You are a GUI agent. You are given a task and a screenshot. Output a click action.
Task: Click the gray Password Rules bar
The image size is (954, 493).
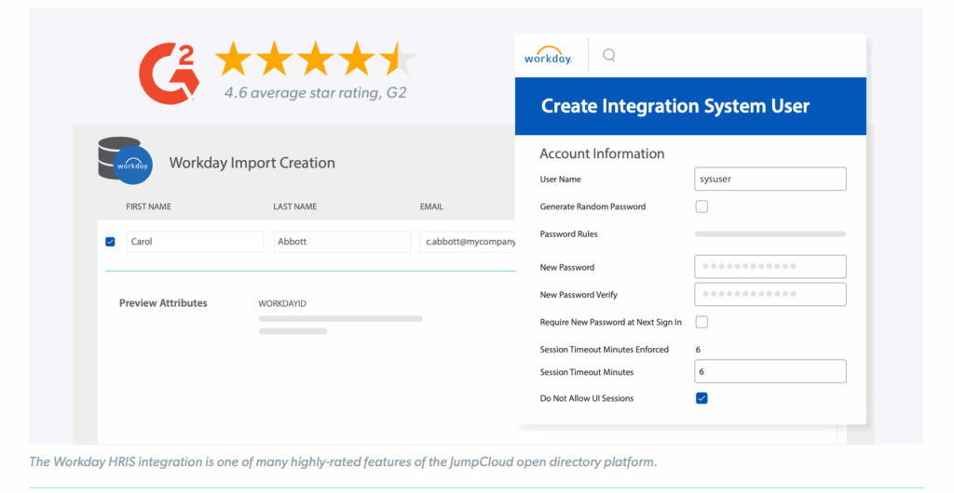pos(770,234)
